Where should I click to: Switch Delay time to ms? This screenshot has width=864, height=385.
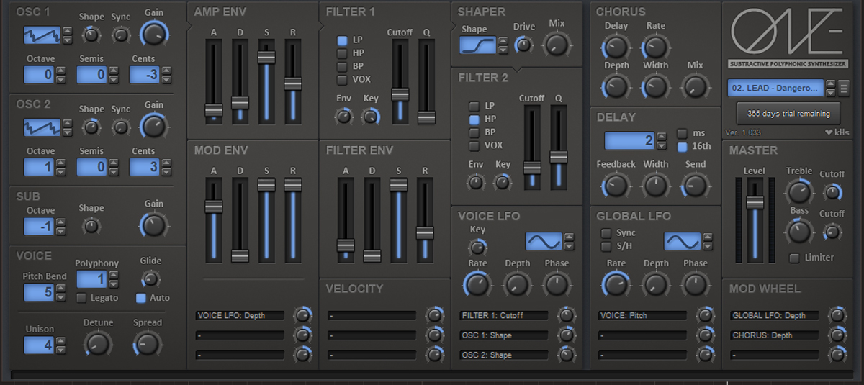coord(681,133)
